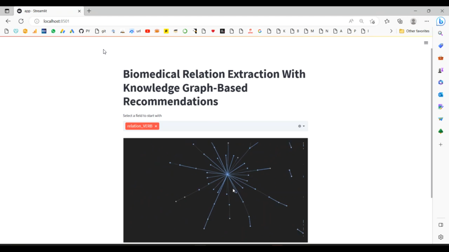Show more bookmarks chevron
This screenshot has height=252, width=449.
click(391, 31)
